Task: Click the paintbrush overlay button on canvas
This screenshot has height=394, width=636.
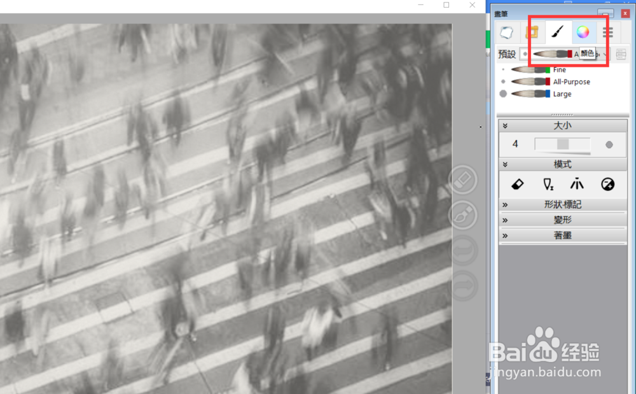Action: pyautogui.click(x=463, y=215)
